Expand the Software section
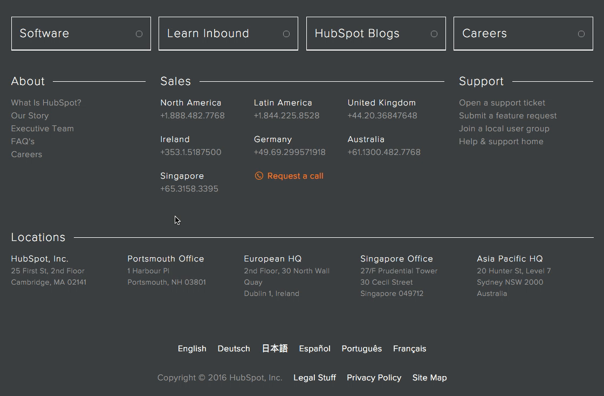604x396 pixels. 81,33
